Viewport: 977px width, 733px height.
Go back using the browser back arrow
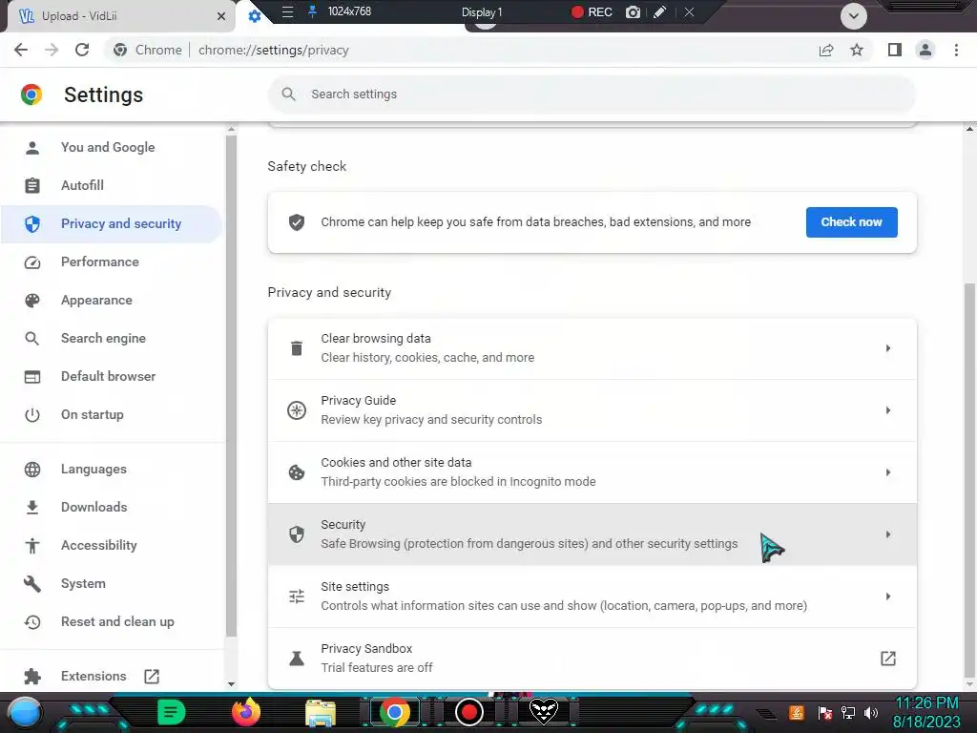21,50
